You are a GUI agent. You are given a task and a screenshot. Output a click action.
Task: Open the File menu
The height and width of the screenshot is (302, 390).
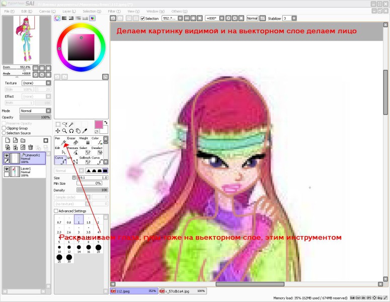tap(10, 11)
